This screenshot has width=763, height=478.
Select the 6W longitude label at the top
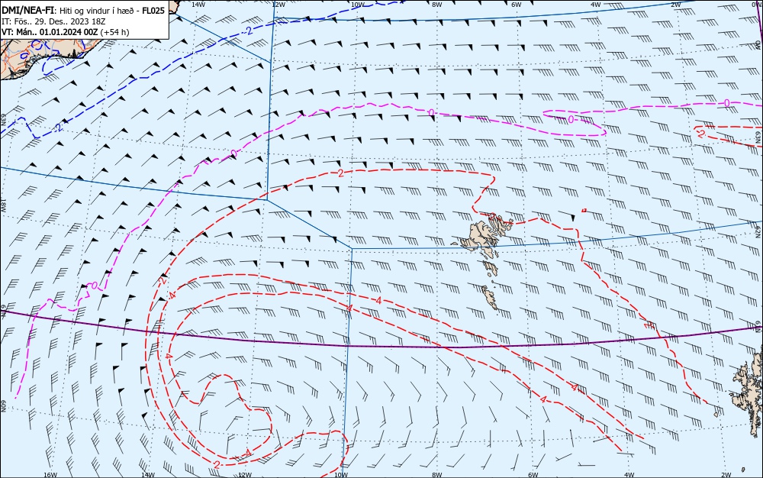pyautogui.click(x=517, y=5)
